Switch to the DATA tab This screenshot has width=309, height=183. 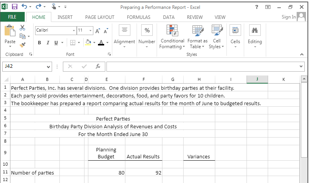(169, 17)
